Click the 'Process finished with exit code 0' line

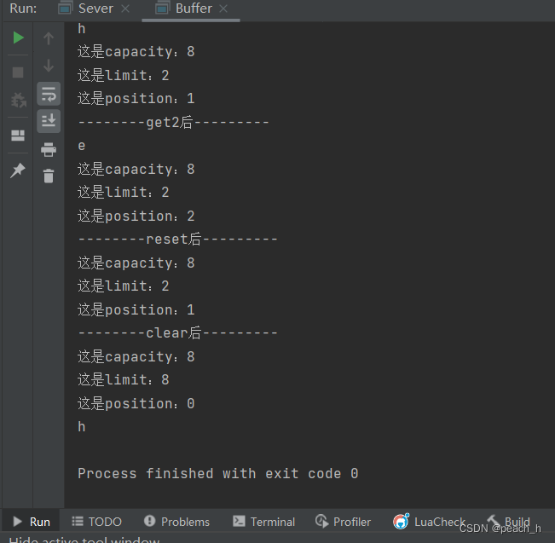pos(218,474)
